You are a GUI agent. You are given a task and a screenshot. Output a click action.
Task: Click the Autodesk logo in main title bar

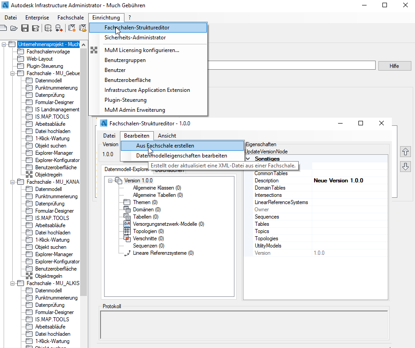pyautogui.click(x=5, y=5)
